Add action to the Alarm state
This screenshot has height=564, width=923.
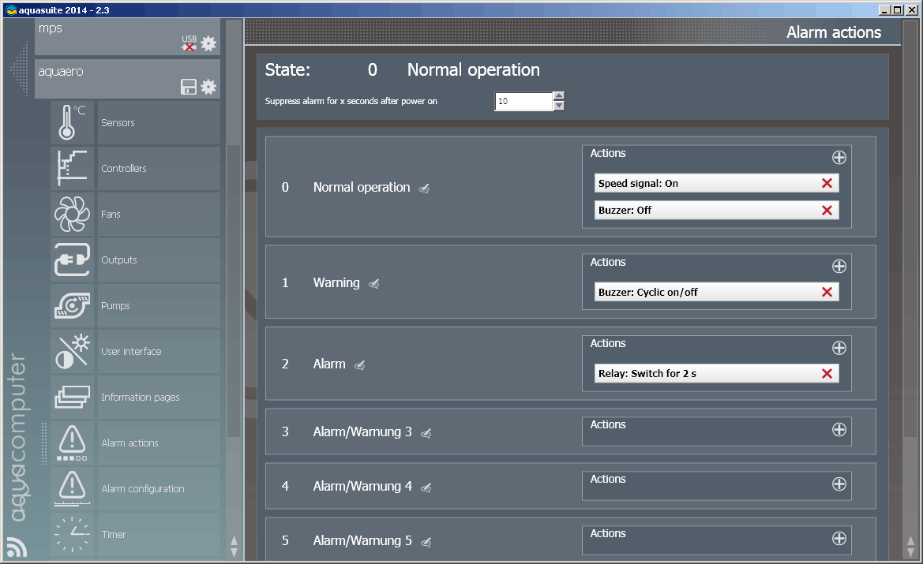click(839, 348)
